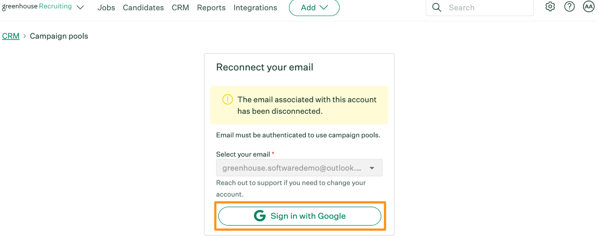Click the Campaign pools breadcrumb label

coord(58,36)
